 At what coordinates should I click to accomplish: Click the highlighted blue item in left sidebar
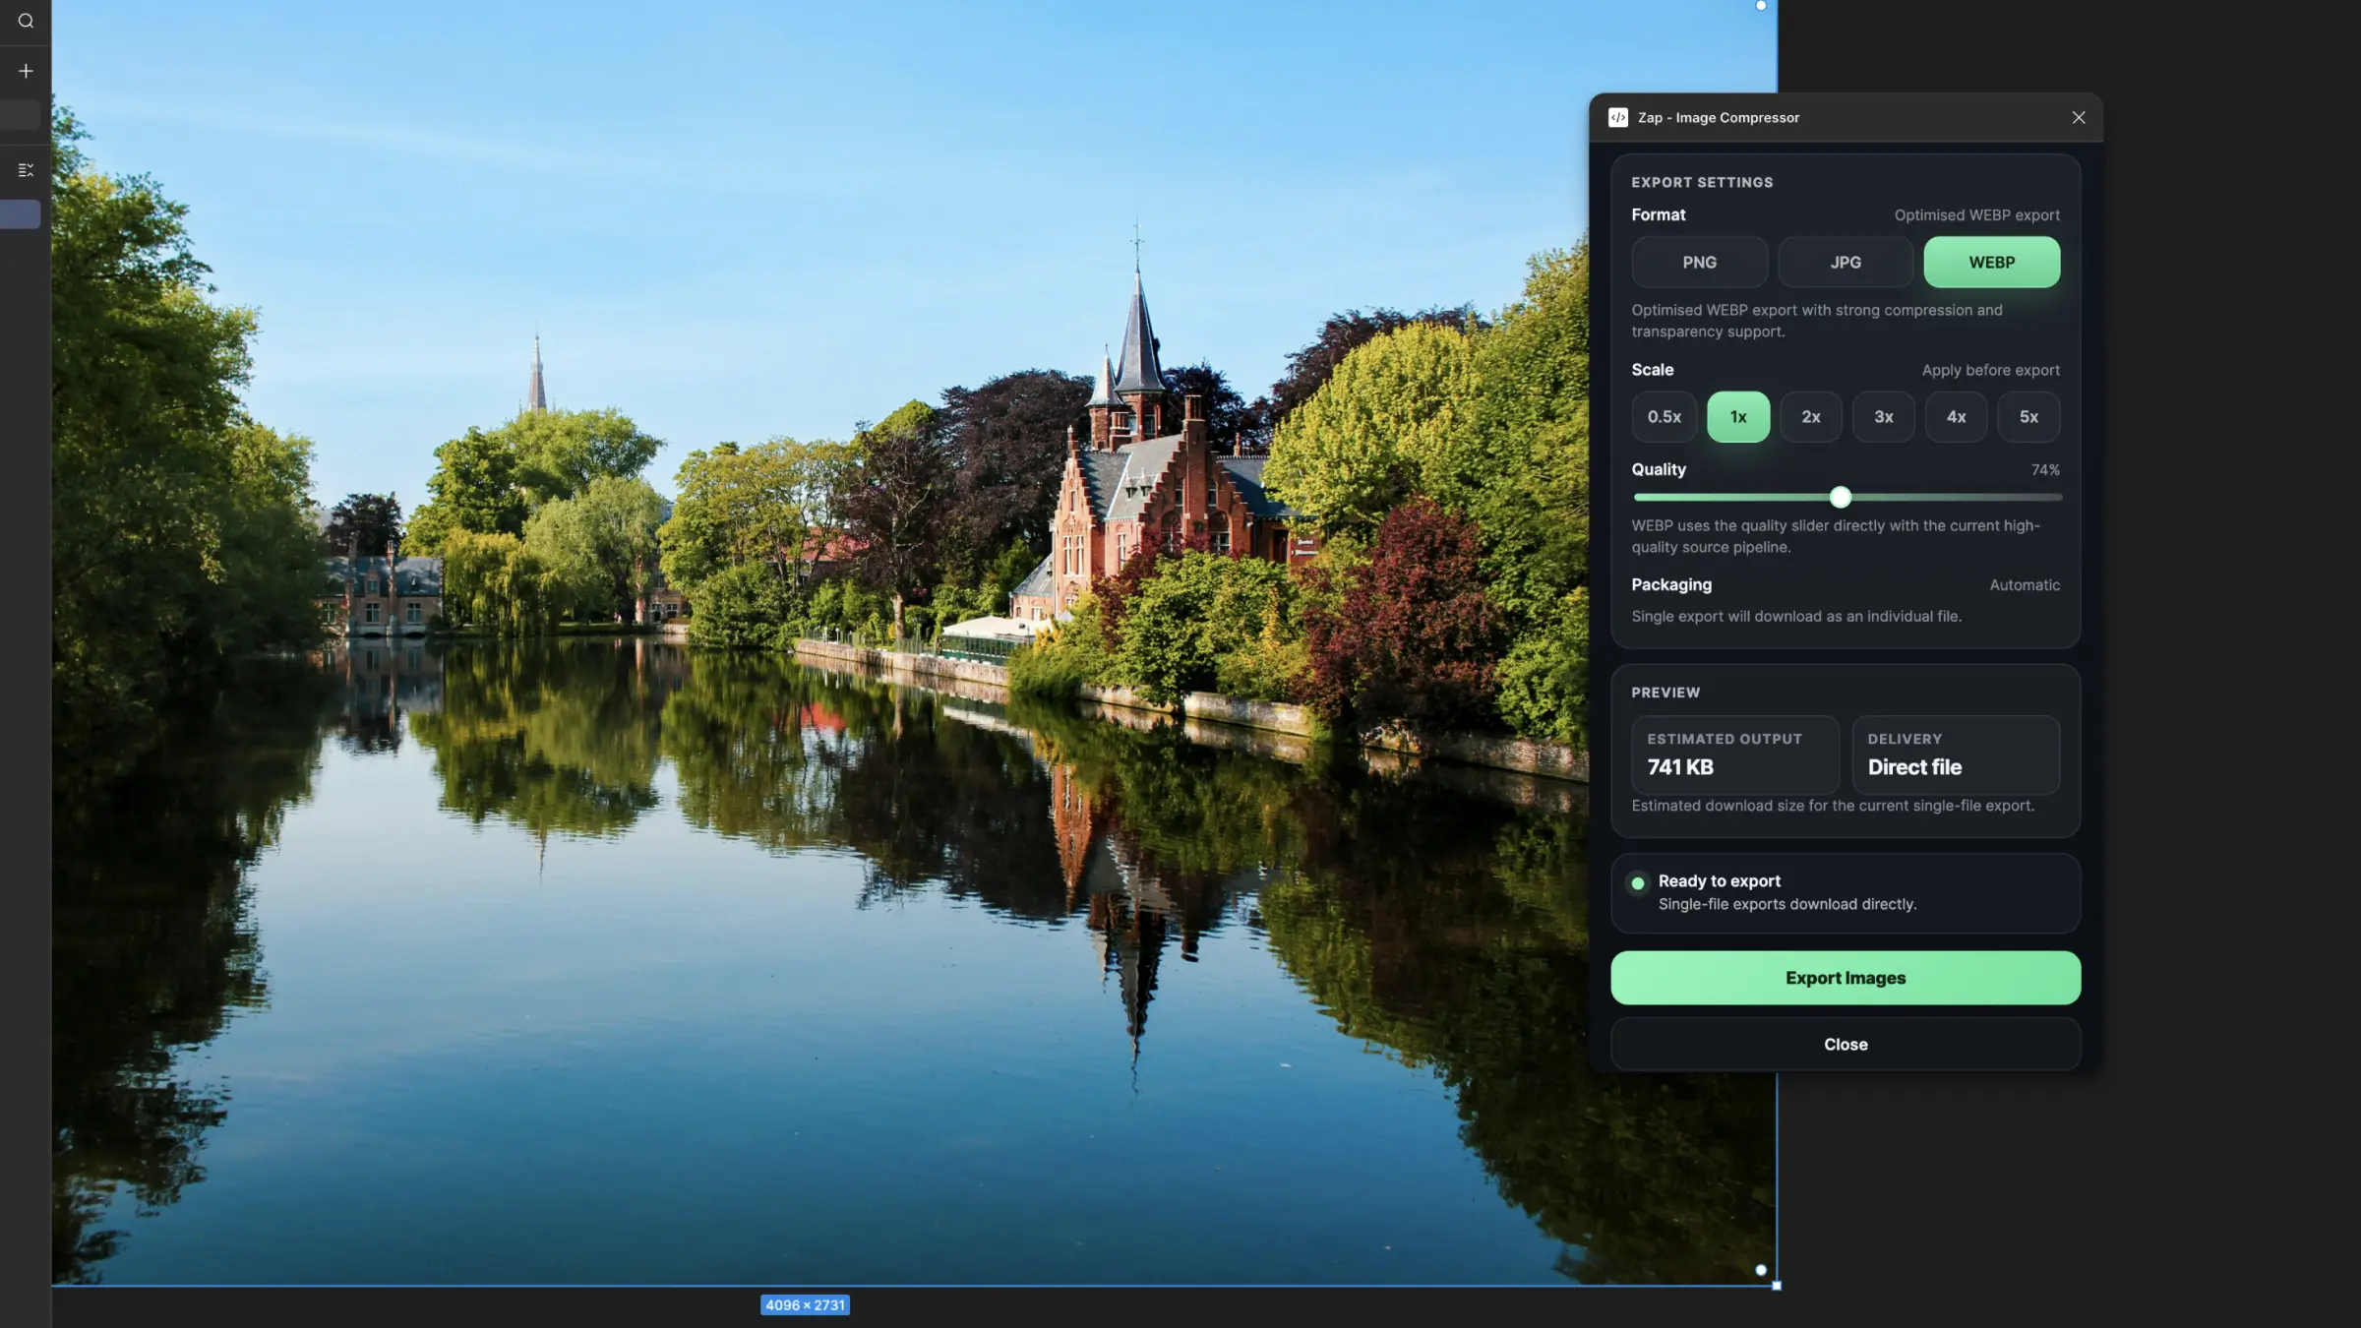coord(20,214)
